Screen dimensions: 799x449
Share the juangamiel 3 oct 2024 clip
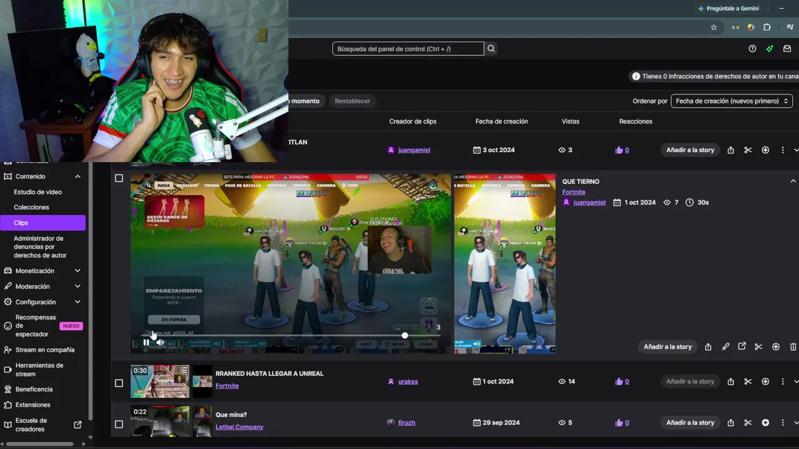[x=730, y=150]
